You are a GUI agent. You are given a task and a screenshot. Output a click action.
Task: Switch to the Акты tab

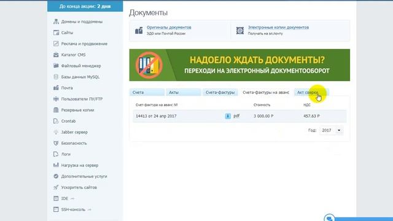(184, 93)
